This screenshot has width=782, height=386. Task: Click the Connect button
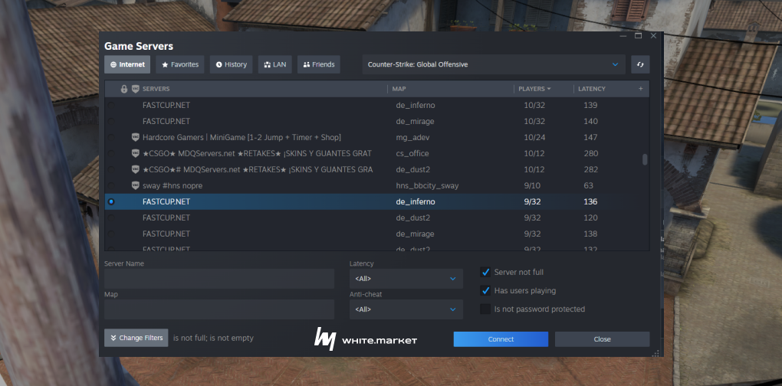[x=501, y=339]
